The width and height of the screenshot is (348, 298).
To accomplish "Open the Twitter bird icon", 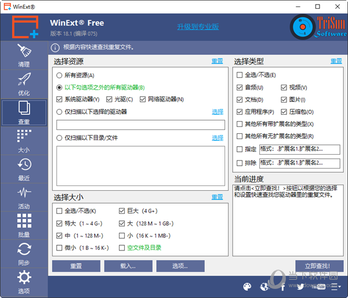I will point(300,286).
